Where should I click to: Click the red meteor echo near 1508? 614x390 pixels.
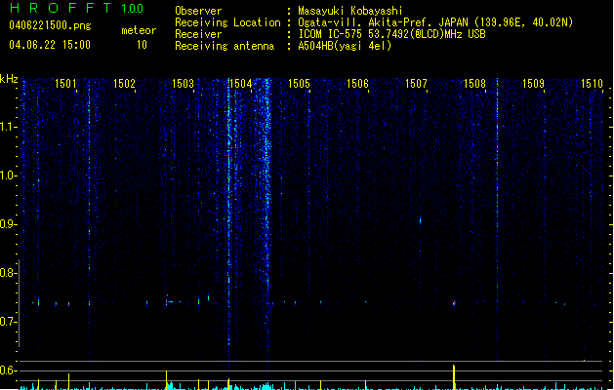454,303
